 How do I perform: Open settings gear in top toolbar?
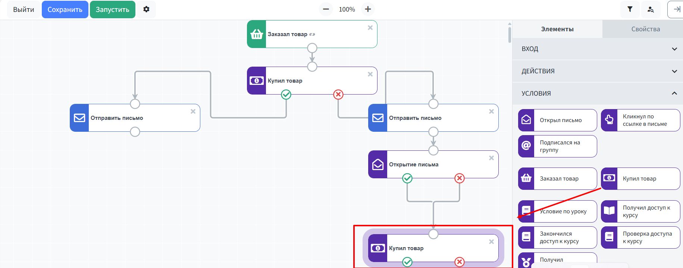pos(146,9)
